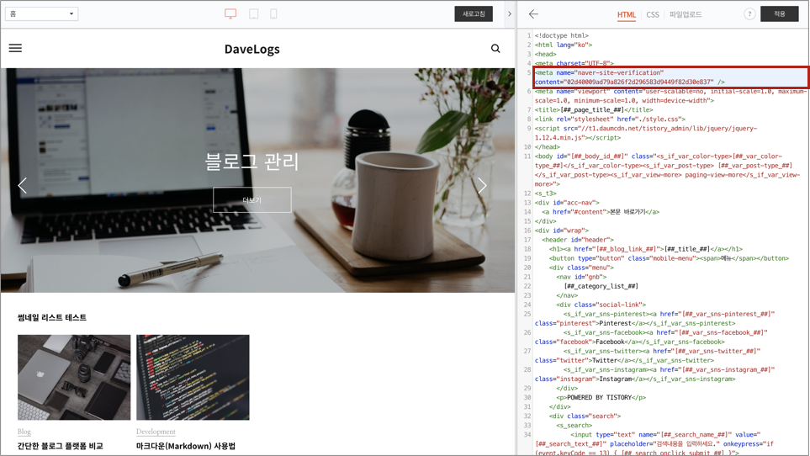This screenshot has width=810, height=456.
Task: Go back with the left arrow icon
Action: pos(533,14)
